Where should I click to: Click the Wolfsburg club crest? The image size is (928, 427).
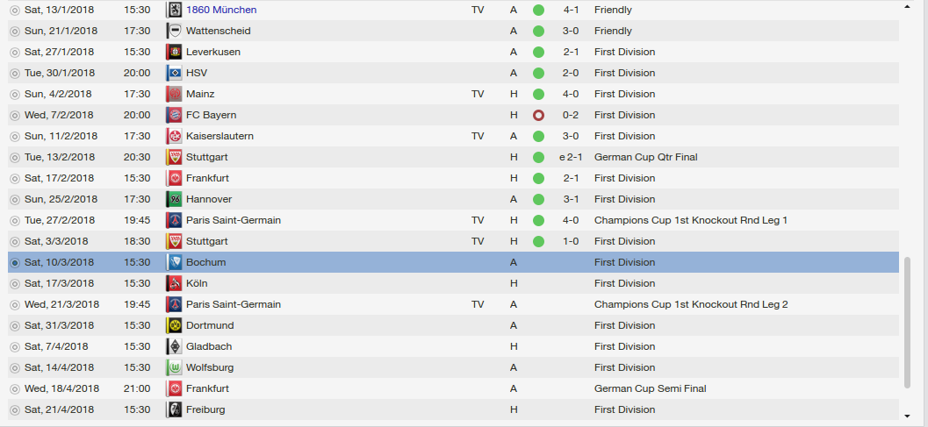[x=174, y=367]
